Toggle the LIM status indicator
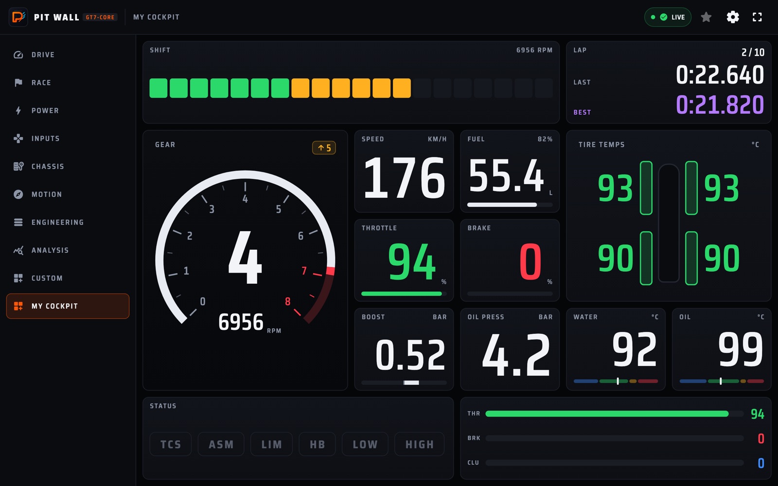Screen dimensions: 778x486 (271, 444)
